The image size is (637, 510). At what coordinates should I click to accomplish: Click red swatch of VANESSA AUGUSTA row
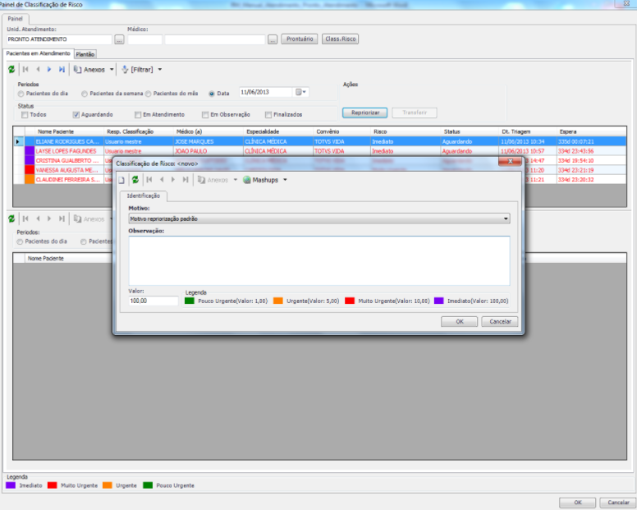pos(30,170)
